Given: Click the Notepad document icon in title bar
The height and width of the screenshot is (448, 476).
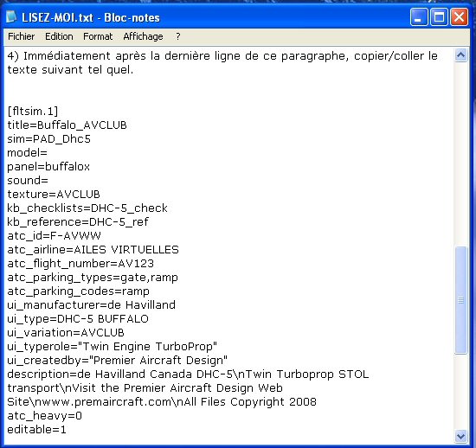Looking at the screenshot, I should pyautogui.click(x=11, y=17).
